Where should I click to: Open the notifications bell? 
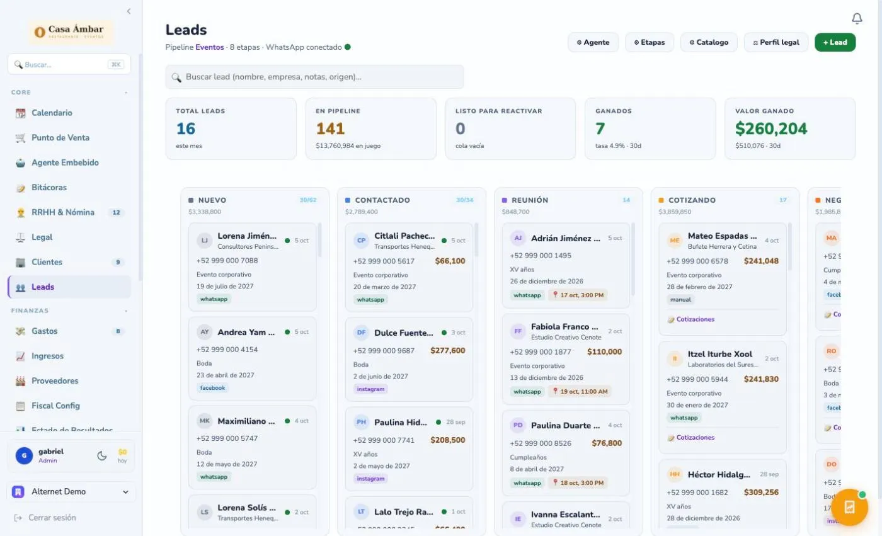[x=857, y=19]
